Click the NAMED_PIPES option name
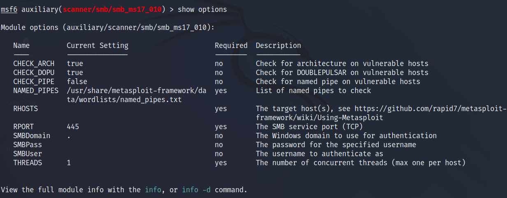This screenshot has width=507, height=198. 36,91
